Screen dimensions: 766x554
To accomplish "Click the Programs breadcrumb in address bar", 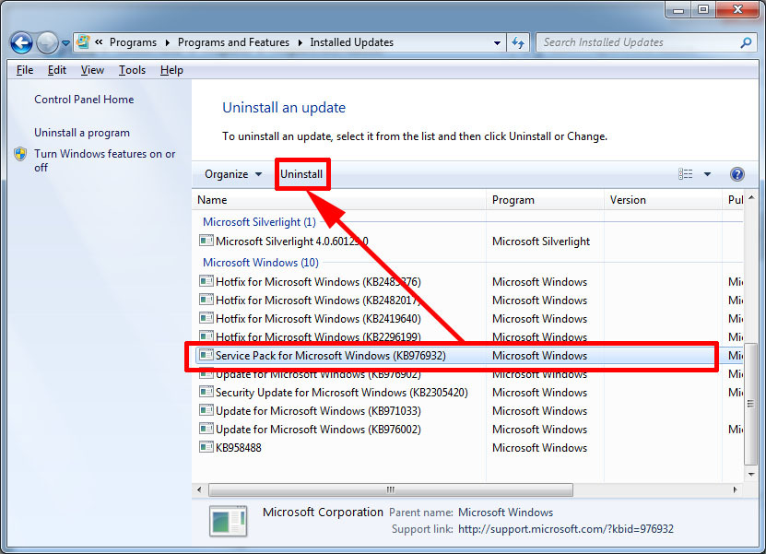I will pyautogui.click(x=133, y=42).
